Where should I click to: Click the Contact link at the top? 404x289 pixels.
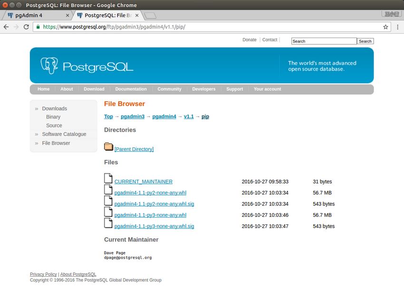[x=270, y=40]
